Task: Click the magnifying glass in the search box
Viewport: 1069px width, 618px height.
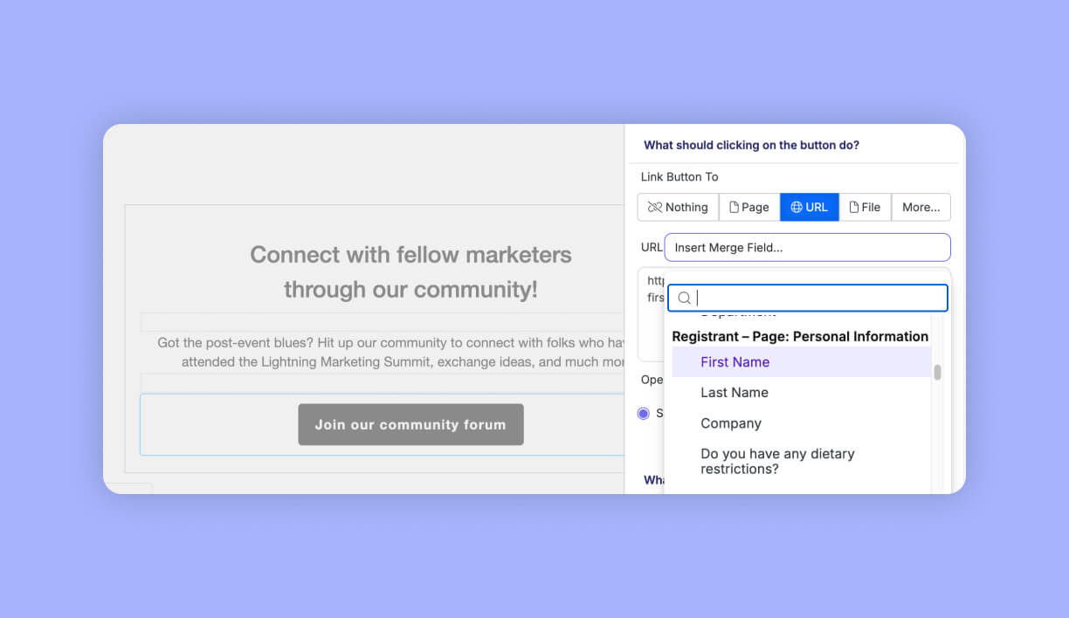Action: [684, 298]
